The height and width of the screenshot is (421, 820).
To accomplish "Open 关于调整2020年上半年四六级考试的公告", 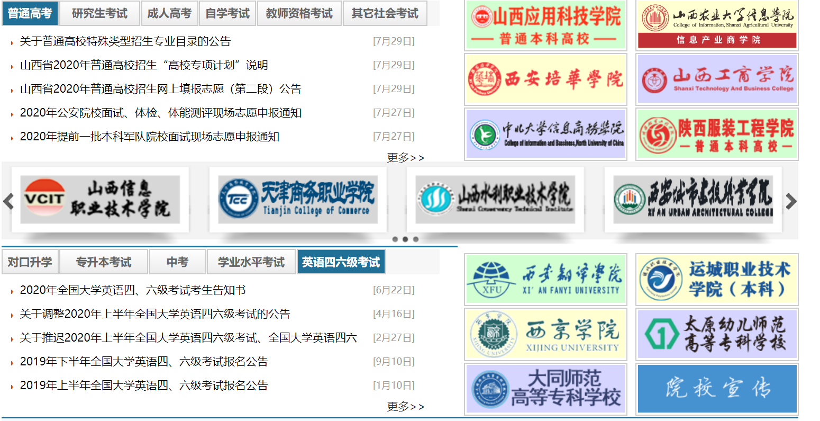I will (x=155, y=314).
